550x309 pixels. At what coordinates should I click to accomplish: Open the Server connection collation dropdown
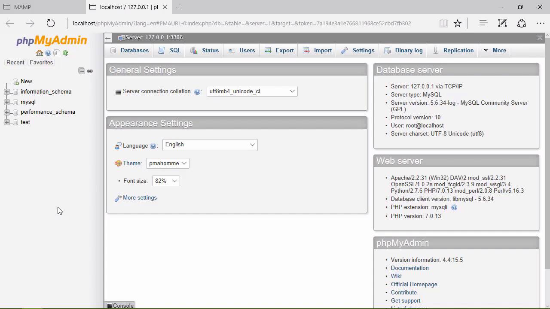click(x=252, y=91)
